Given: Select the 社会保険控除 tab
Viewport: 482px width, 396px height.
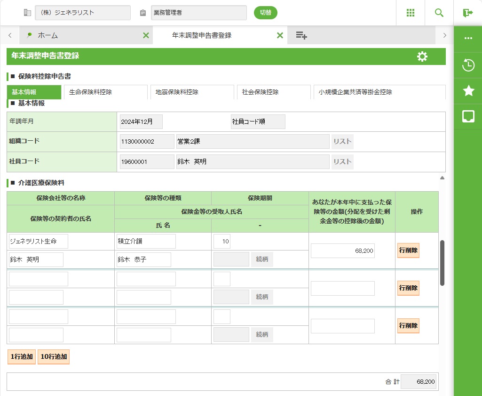Looking at the screenshot, I should click(x=274, y=92).
